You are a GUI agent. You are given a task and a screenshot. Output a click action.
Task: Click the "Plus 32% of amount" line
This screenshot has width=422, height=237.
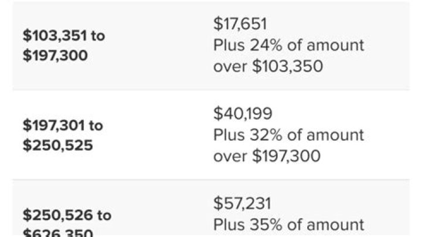pos(288,135)
